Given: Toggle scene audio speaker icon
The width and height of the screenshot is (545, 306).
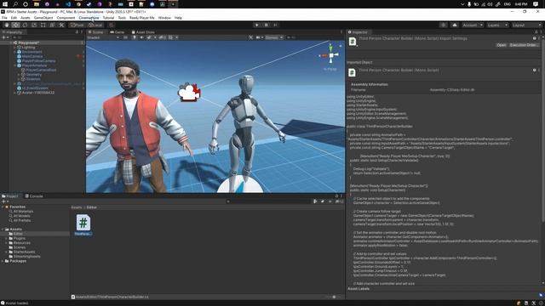Looking at the screenshot, I should click(141, 37).
